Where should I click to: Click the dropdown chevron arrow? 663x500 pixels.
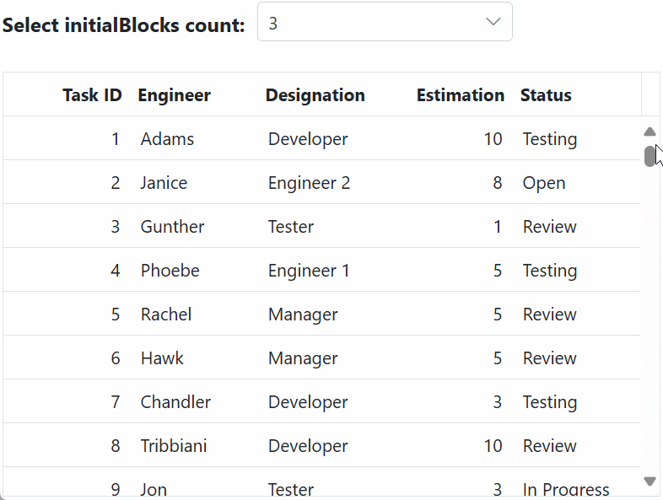[493, 22]
